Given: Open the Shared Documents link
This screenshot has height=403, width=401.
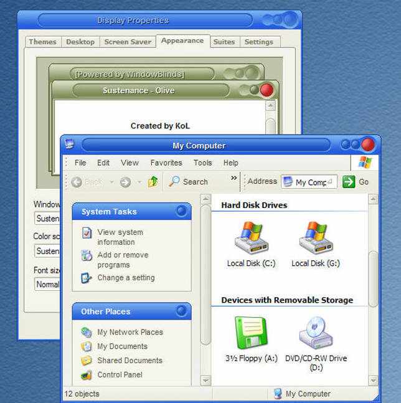Looking at the screenshot, I should [x=130, y=361].
